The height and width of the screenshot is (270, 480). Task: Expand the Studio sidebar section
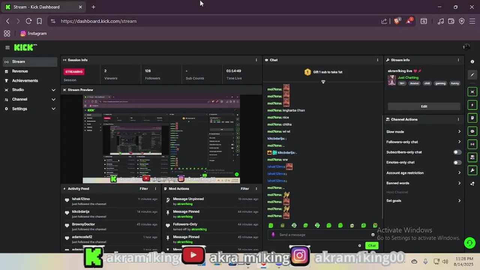[30, 90]
